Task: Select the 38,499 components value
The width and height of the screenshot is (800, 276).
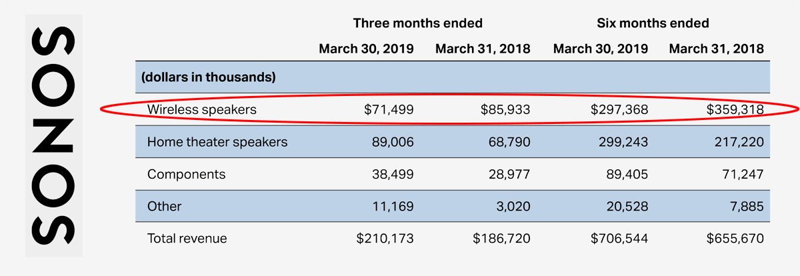Action: [393, 175]
